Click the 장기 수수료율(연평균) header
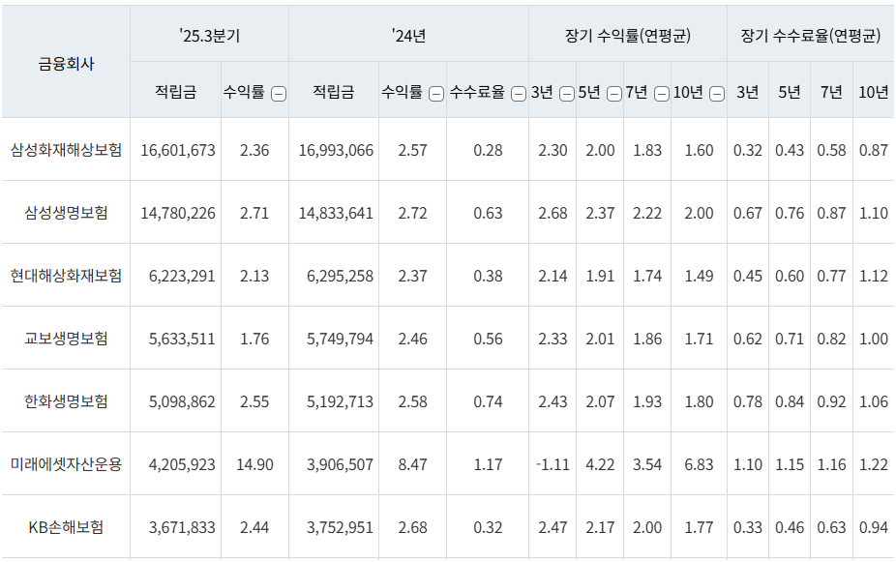 point(811,36)
